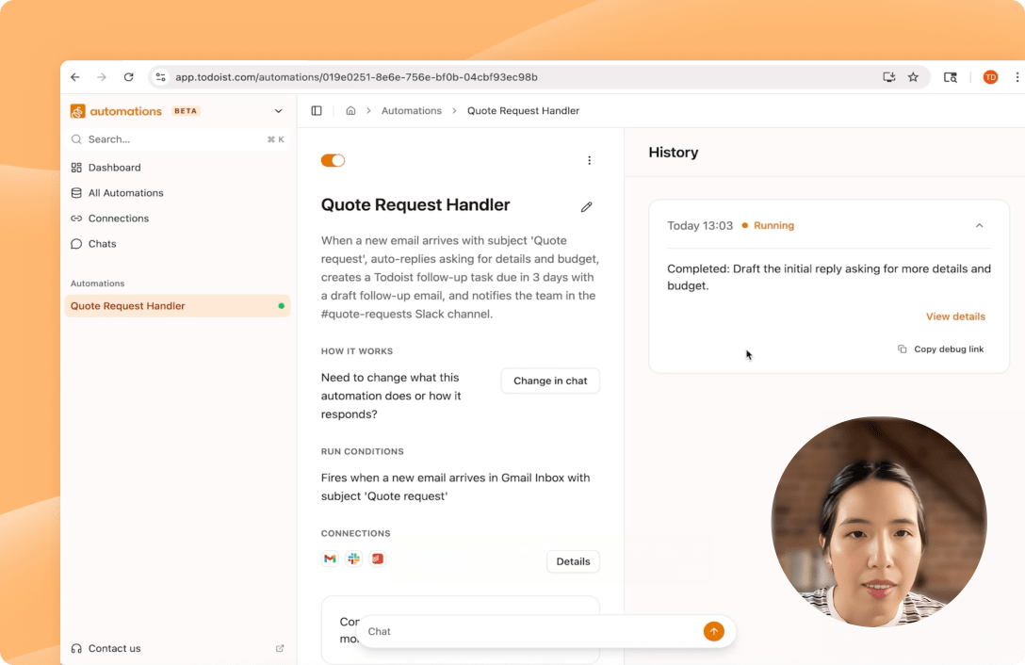Click the Slack connection icon
This screenshot has width=1025, height=665.
pos(353,560)
